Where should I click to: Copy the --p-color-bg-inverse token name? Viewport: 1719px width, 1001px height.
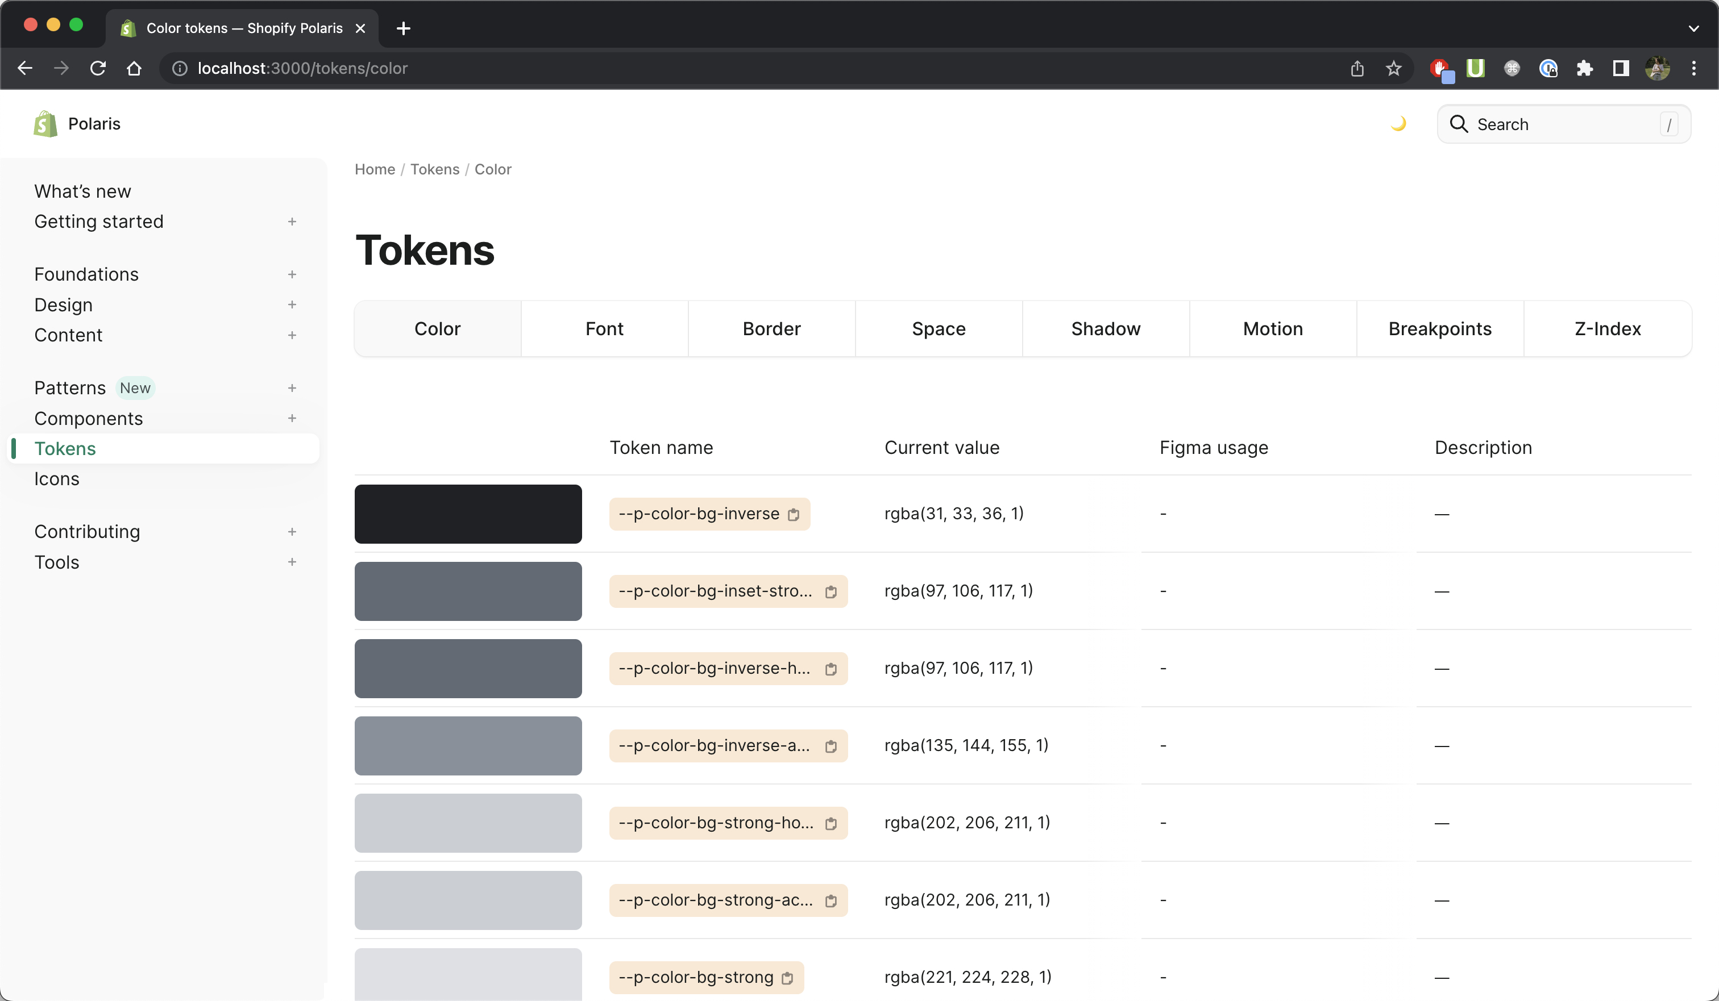click(x=794, y=515)
